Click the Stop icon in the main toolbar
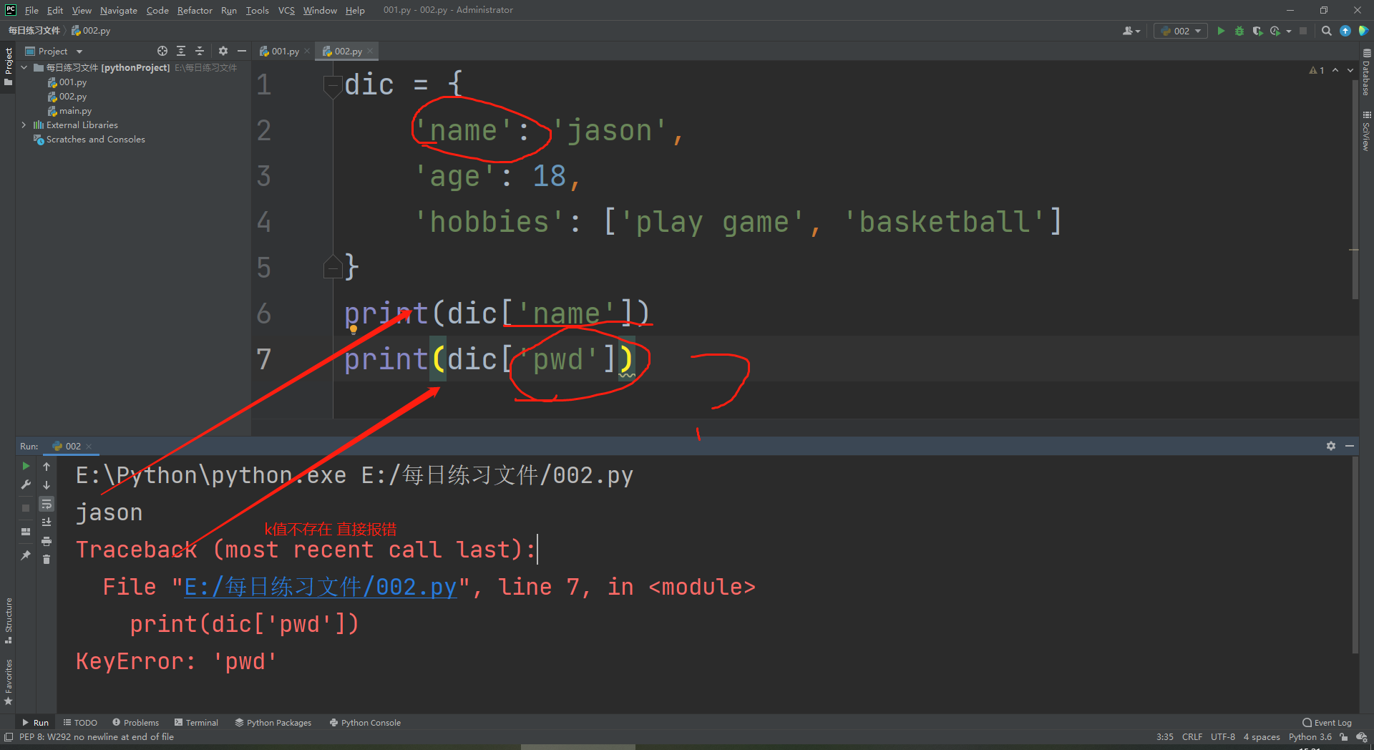 point(1303,31)
